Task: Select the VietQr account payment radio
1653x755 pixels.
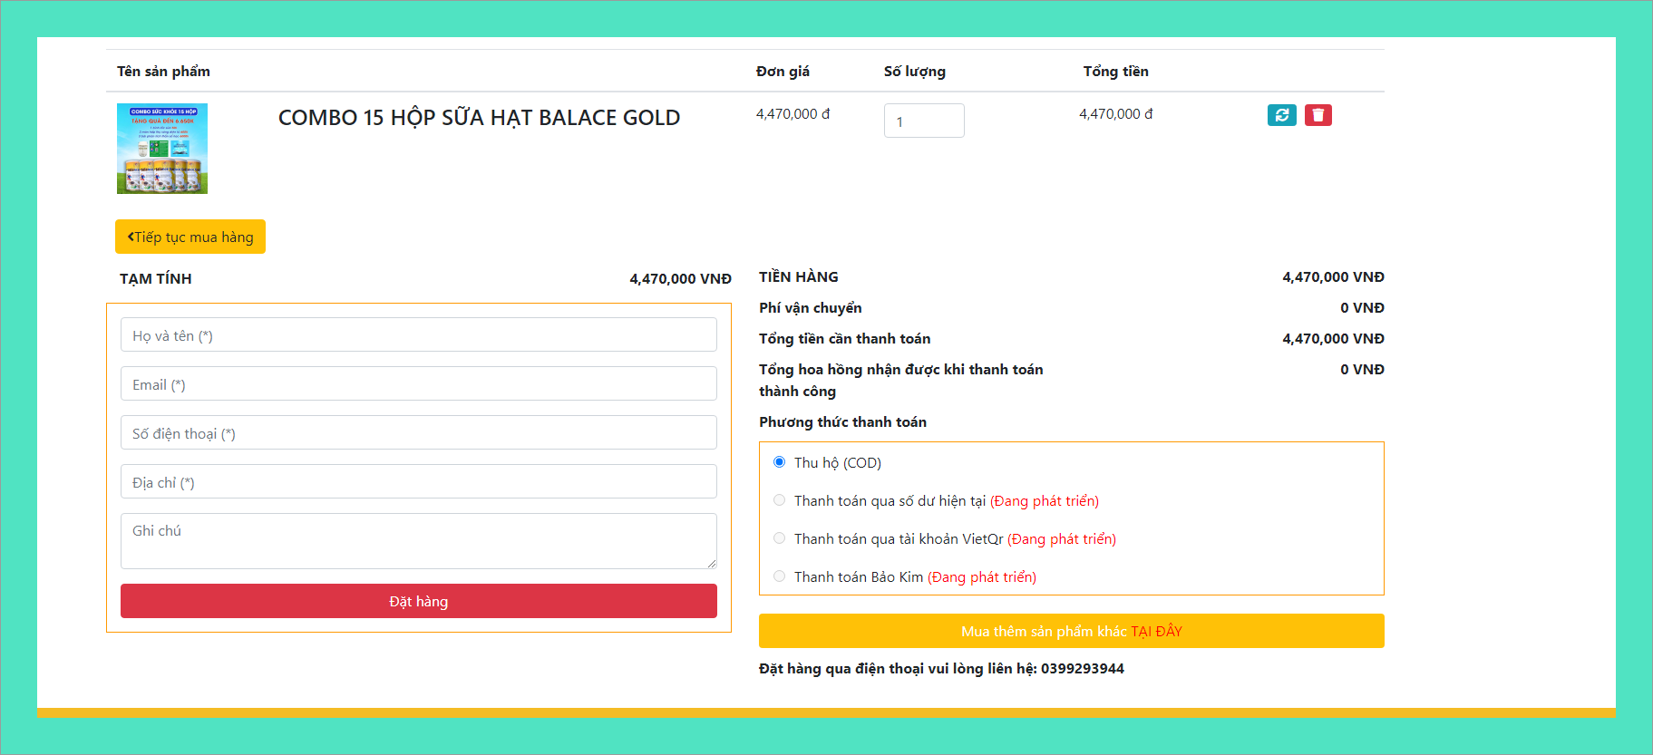Action: point(779,538)
